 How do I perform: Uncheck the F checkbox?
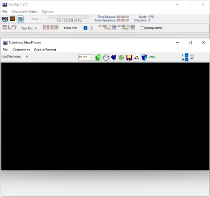click(x=187, y=55)
